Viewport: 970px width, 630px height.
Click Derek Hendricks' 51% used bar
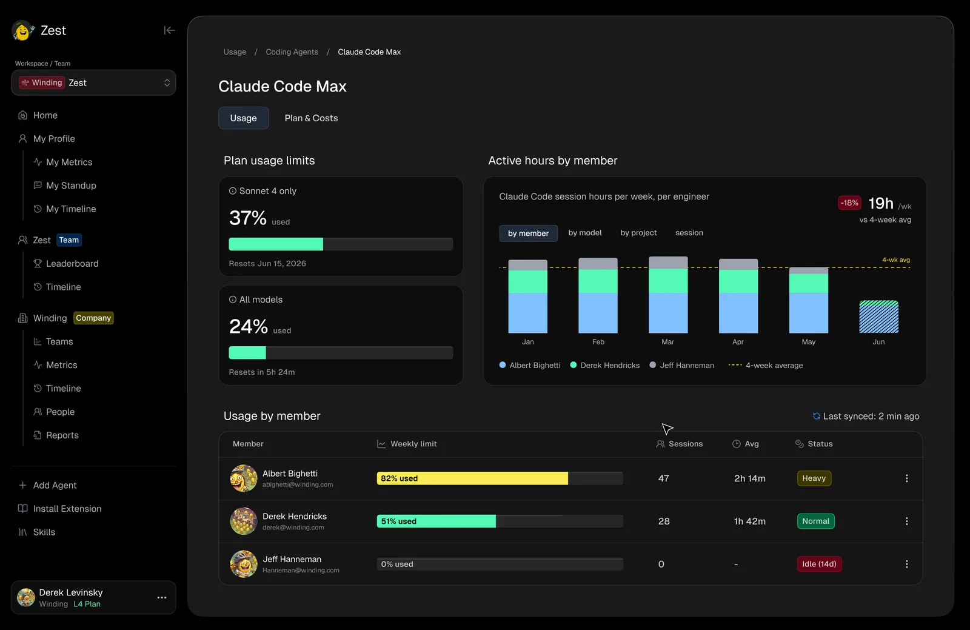pyautogui.click(x=500, y=521)
